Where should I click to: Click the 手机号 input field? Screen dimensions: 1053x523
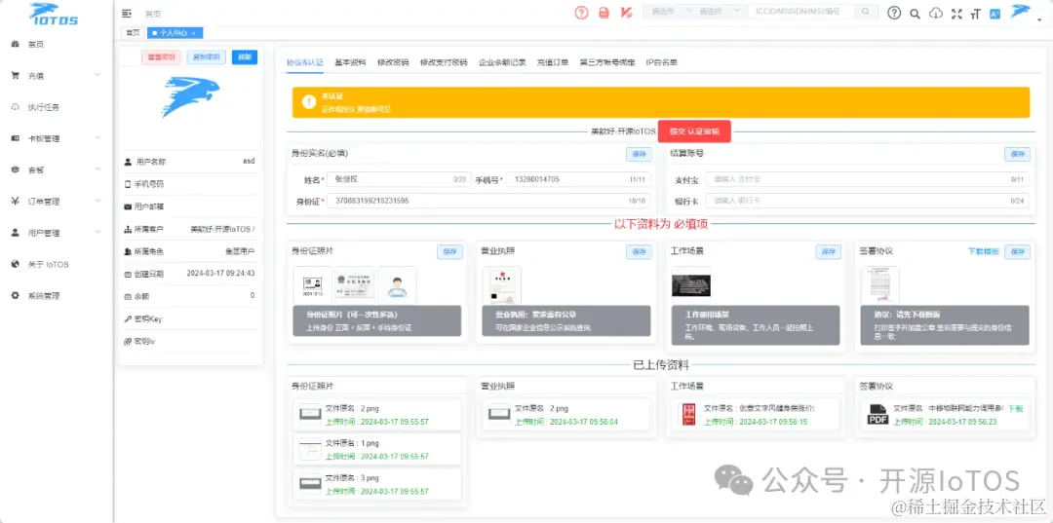click(x=577, y=180)
